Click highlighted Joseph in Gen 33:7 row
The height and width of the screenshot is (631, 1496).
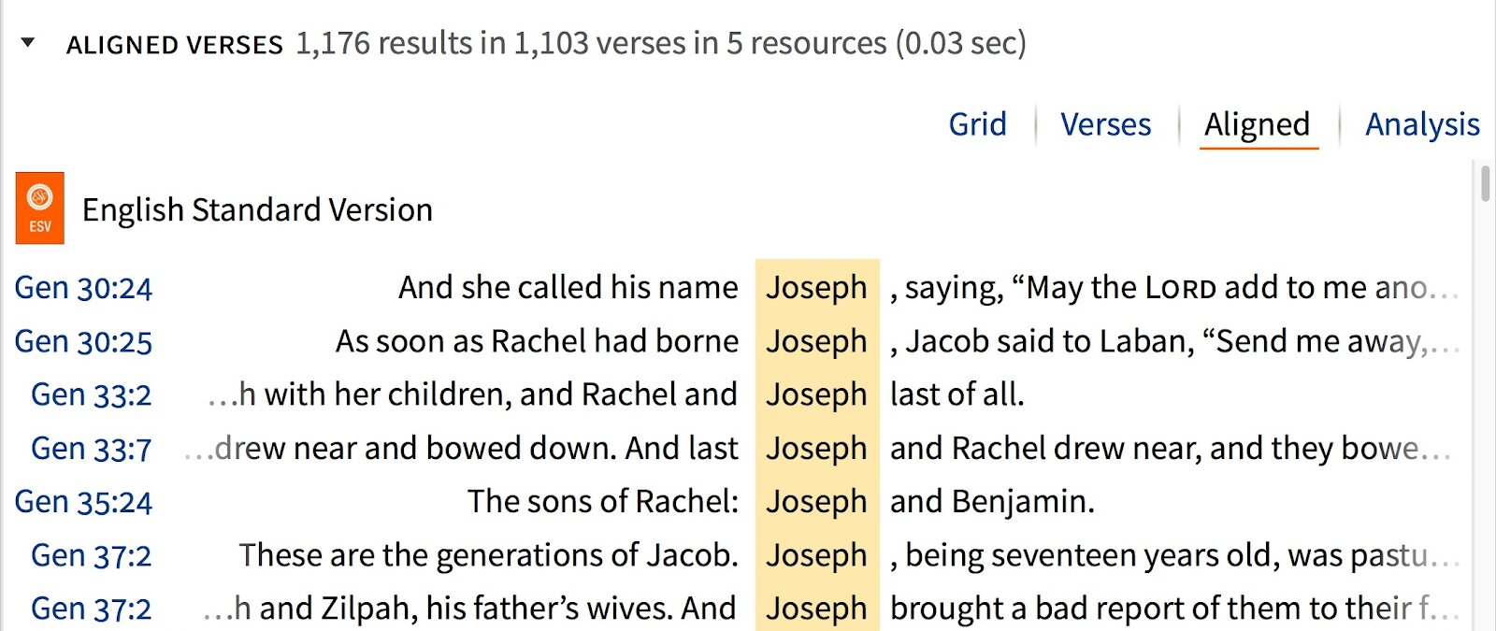coord(817,449)
